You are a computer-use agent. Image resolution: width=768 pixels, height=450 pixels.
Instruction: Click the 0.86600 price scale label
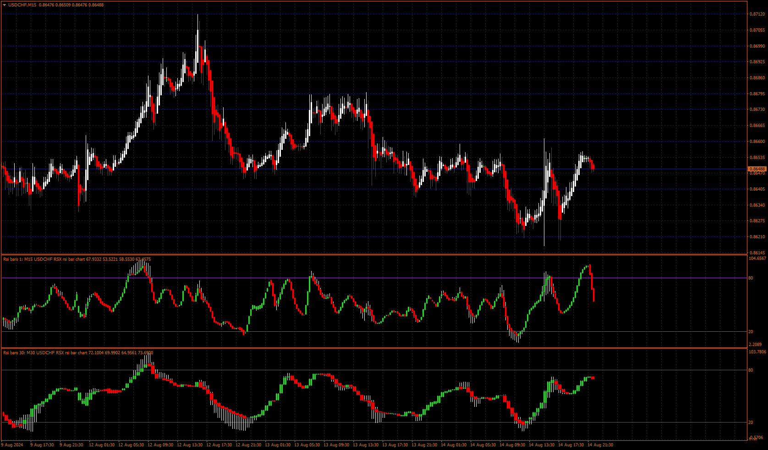coord(757,142)
